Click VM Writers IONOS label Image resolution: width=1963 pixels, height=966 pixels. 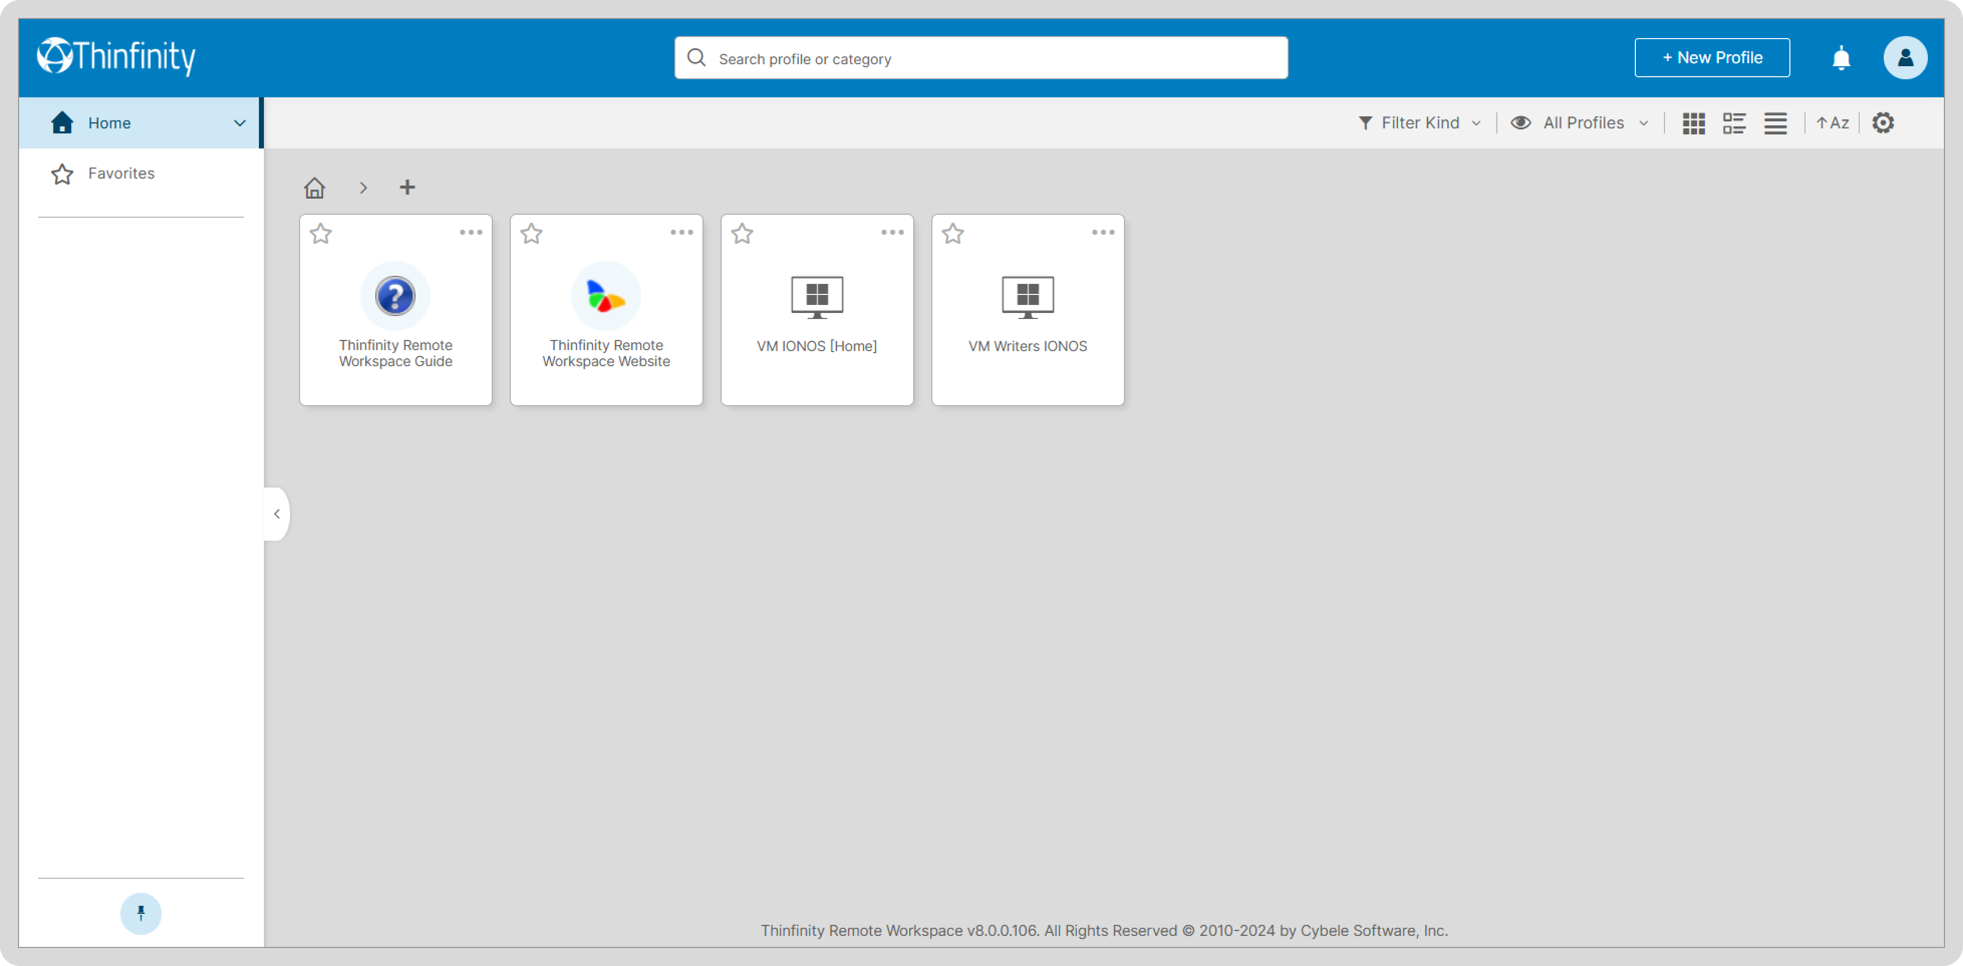point(1028,346)
